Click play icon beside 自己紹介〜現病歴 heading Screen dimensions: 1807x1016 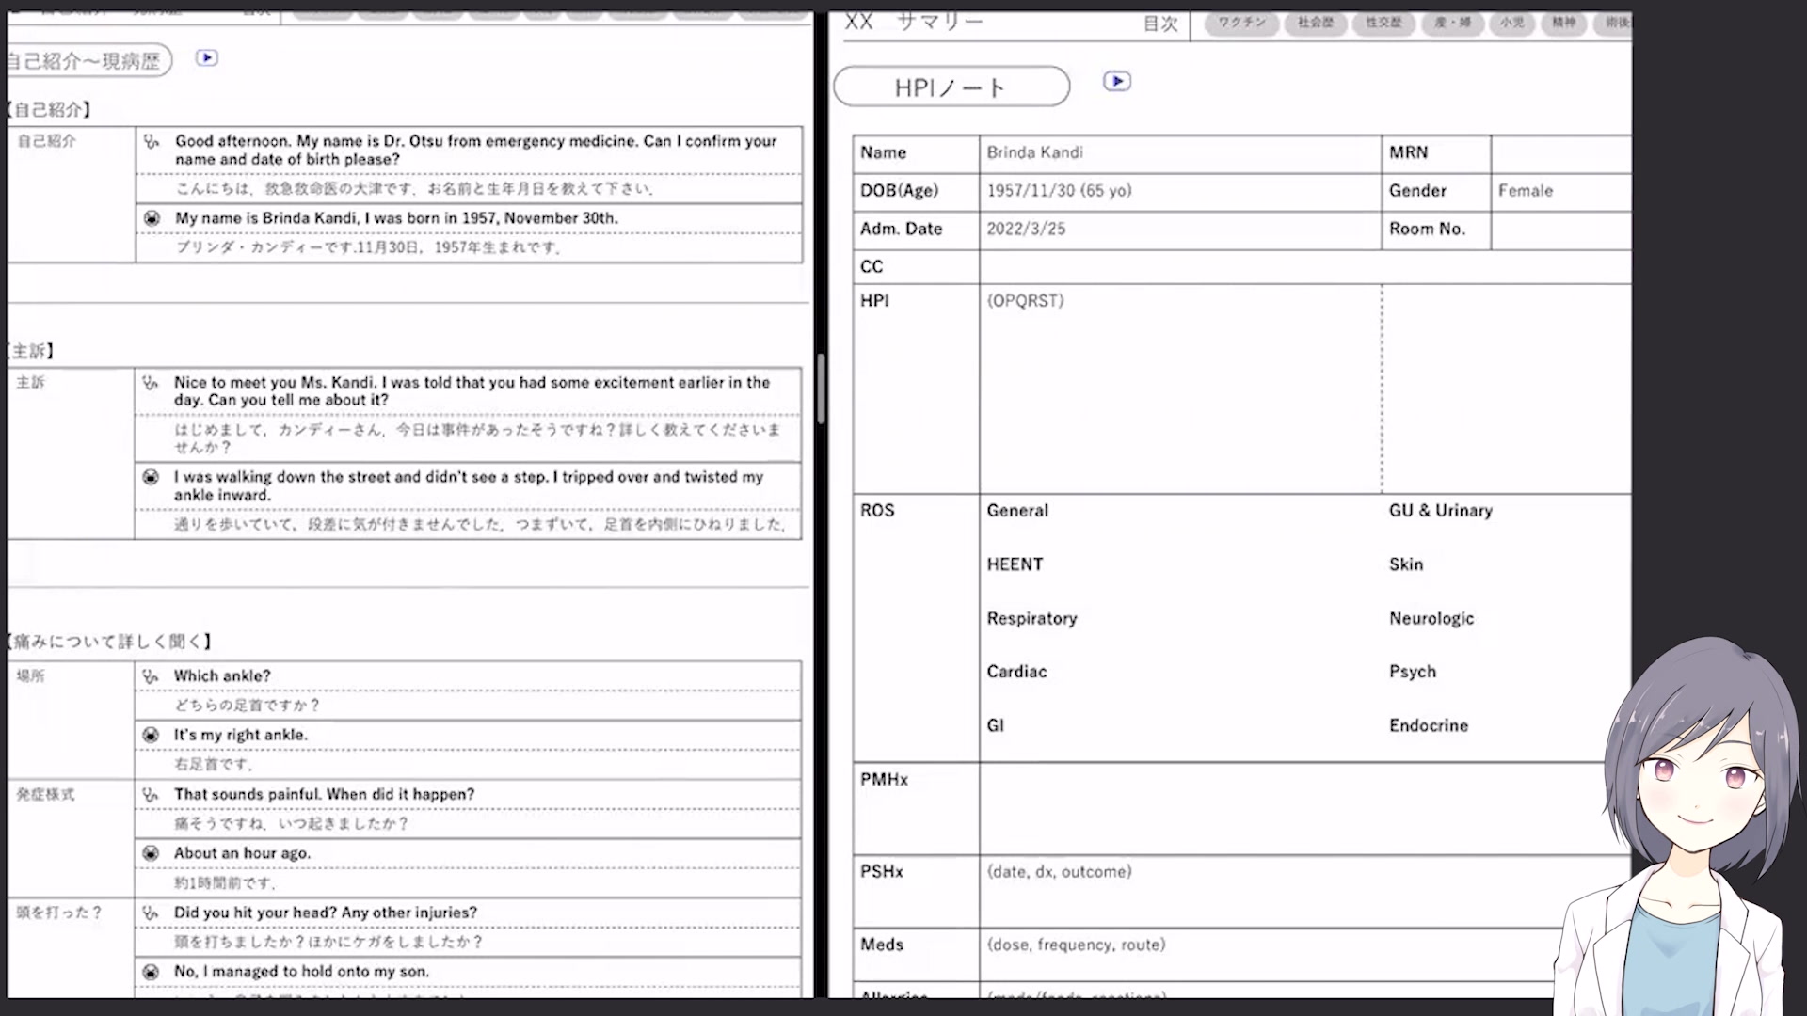coord(207,58)
